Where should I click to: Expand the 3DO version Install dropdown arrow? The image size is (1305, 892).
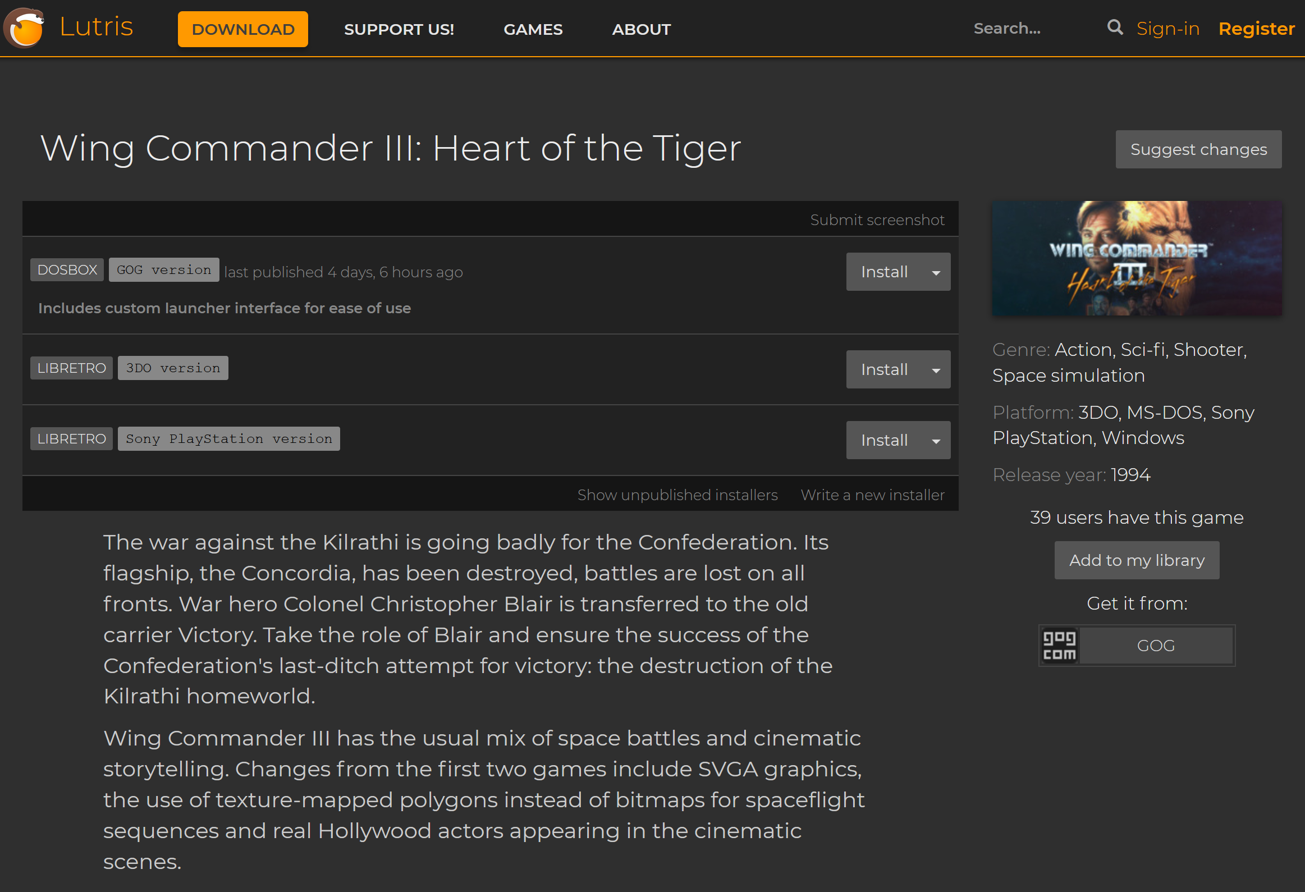click(x=936, y=370)
